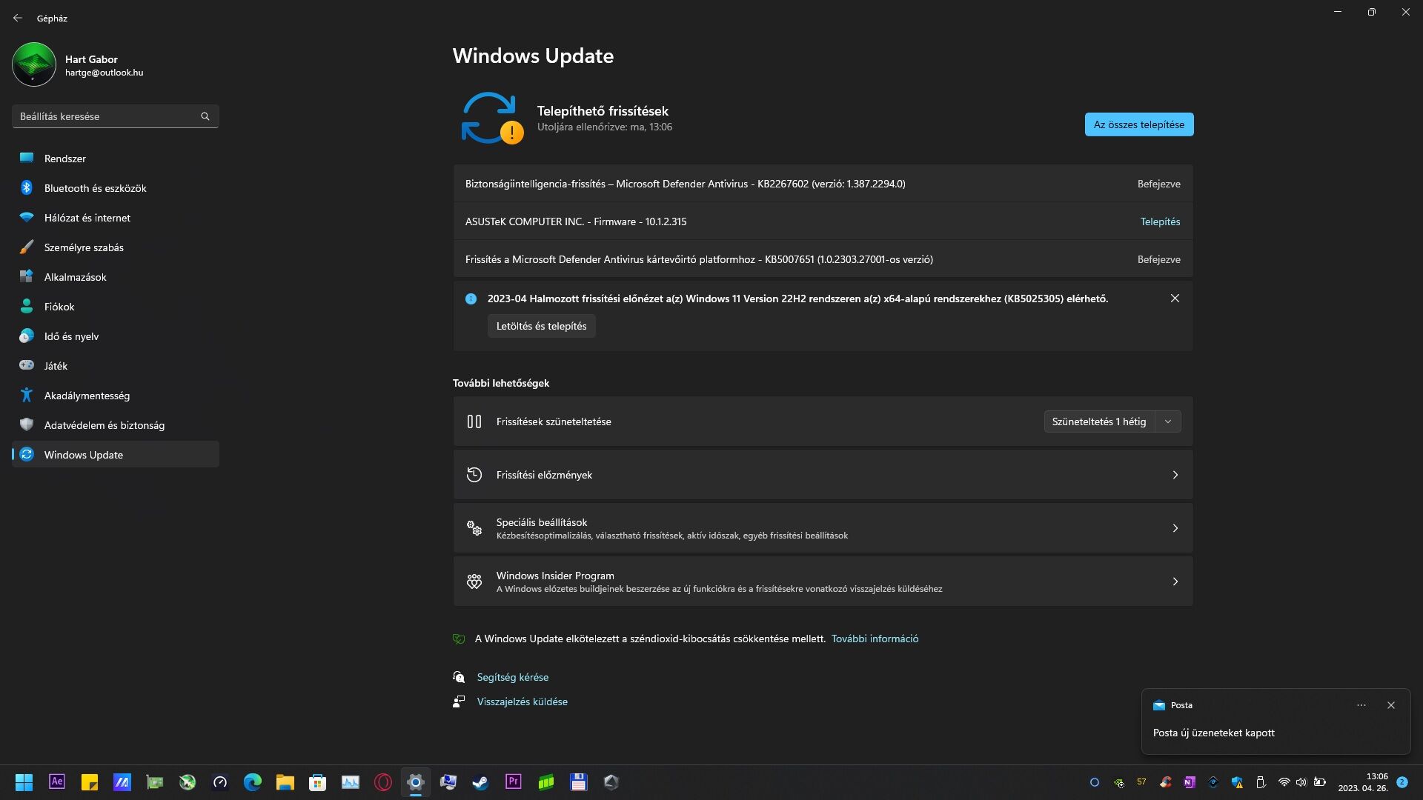Open Frissítési előzmények row chevron
Screen dimensions: 1423x800
tap(1175, 475)
